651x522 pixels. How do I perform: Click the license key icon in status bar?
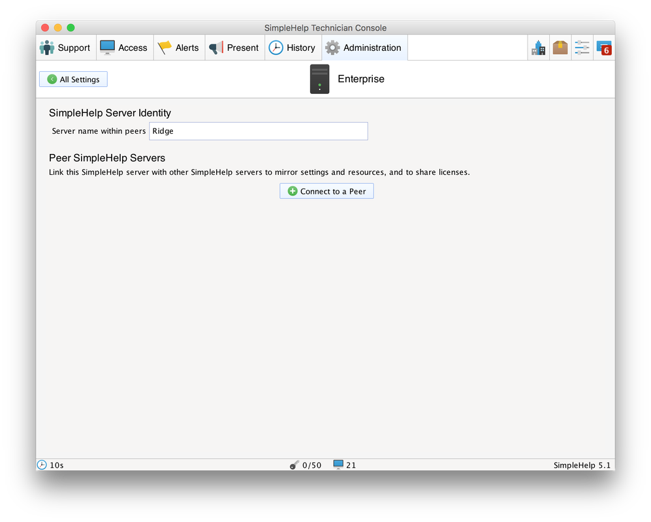click(294, 465)
